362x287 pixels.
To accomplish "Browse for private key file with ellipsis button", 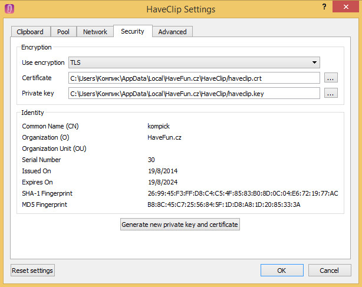I will tap(331, 93).
